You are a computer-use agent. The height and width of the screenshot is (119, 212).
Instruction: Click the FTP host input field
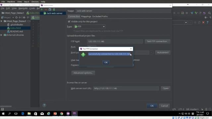pos(115,41)
